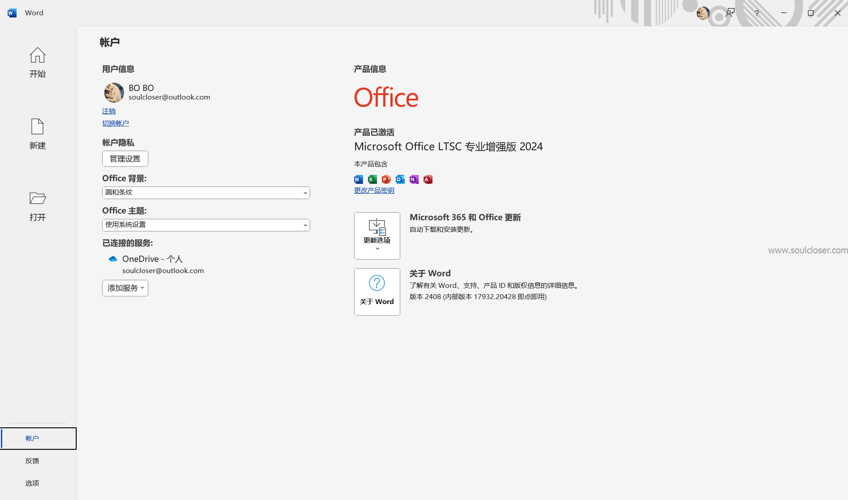Screen dimensions: 848x500
Task: Click the Microsoft 365 和 Office 更新 heading
Action: point(465,217)
